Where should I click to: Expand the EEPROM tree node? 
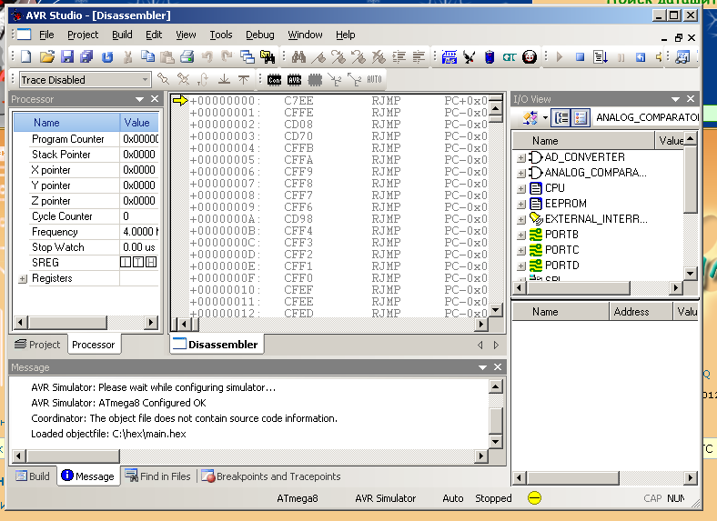pos(520,205)
